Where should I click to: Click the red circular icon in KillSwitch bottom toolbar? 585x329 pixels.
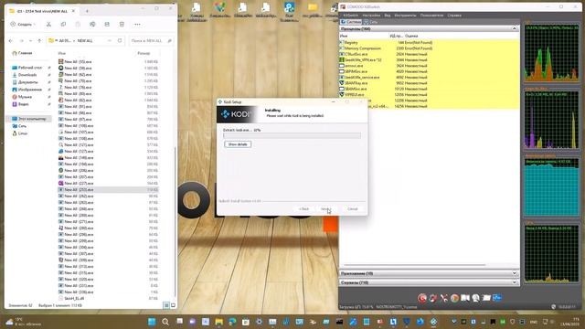(x=422, y=298)
